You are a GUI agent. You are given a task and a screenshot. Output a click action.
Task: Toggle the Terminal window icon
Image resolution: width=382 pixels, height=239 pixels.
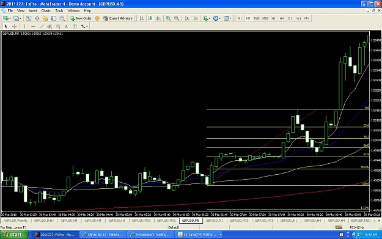54,18
